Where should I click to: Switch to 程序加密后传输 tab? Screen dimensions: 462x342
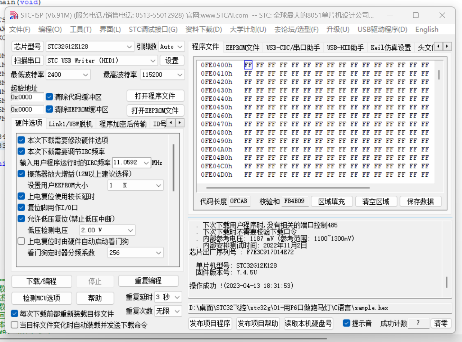point(123,124)
